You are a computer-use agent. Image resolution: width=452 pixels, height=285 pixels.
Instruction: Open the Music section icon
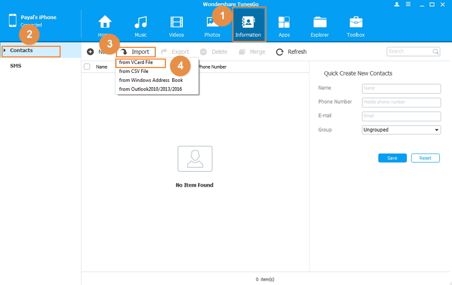(140, 23)
